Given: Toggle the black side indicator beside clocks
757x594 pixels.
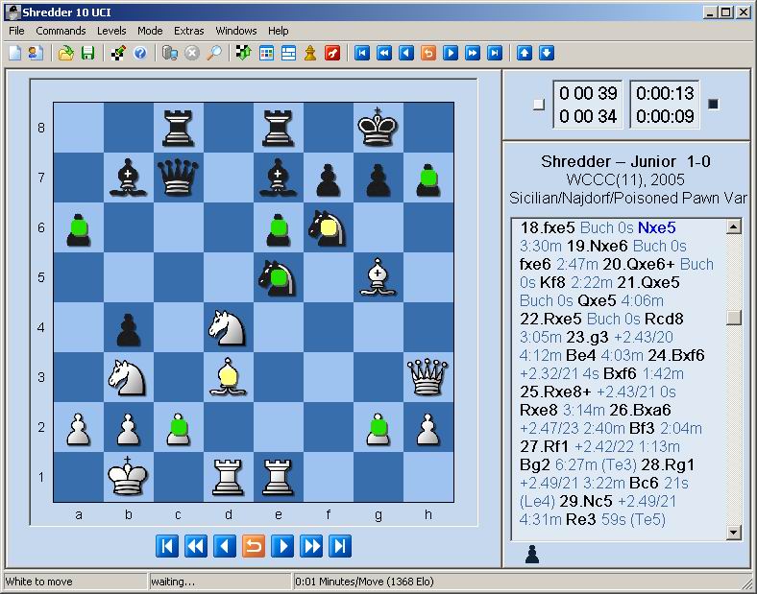Looking at the screenshot, I should 713,105.
